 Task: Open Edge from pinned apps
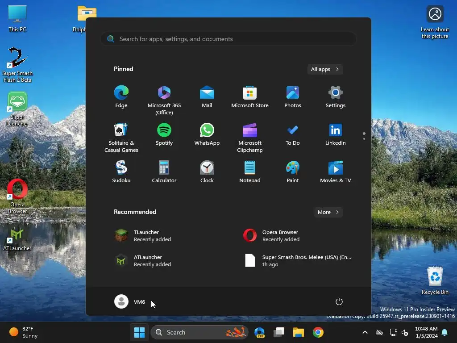(x=121, y=97)
